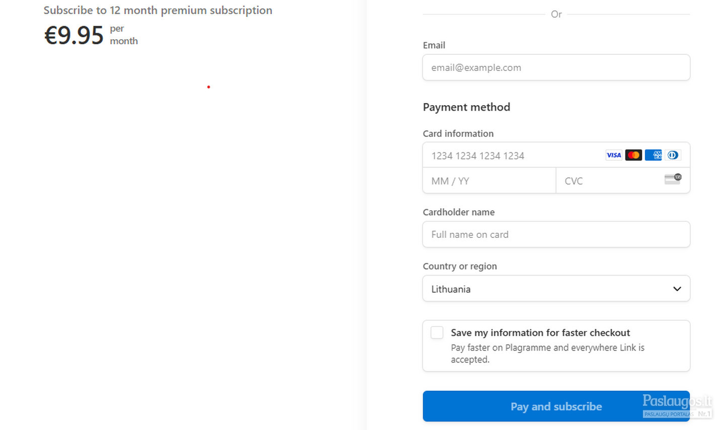The height and width of the screenshot is (430, 725).
Task: Open the Country or region dropdown
Action: (x=556, y=289)
